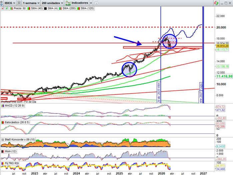Click the 2026 year marker on time axis
This screenshot has height=175, width=233.
161,173
